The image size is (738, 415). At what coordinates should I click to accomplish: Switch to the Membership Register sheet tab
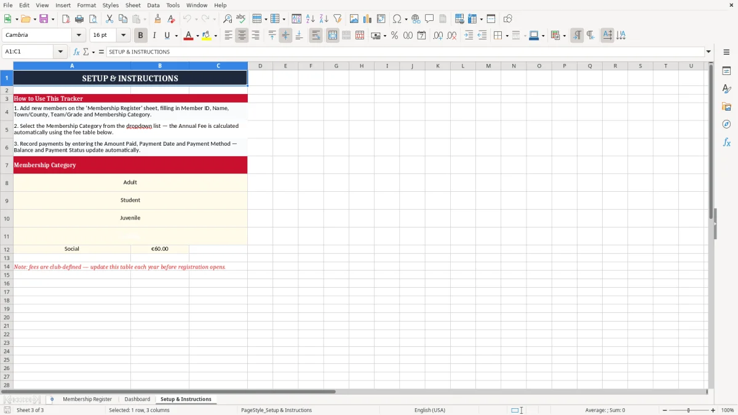point(87,400)
